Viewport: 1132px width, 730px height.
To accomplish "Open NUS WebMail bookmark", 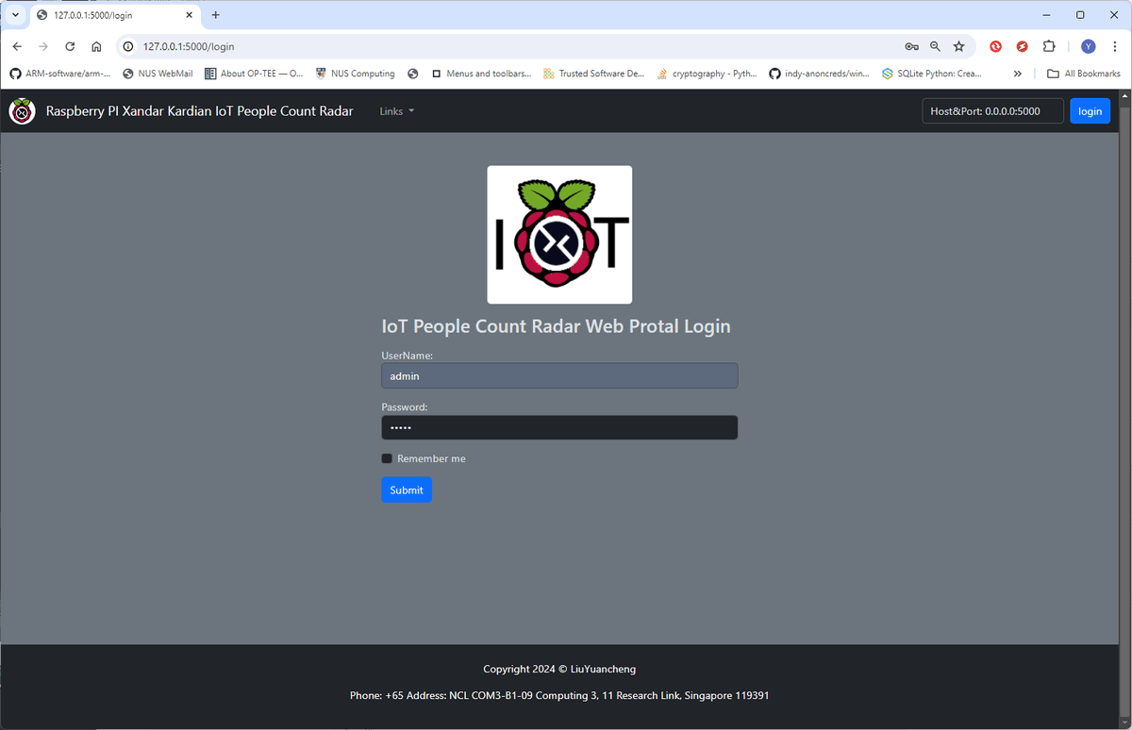I will [158, 74].
